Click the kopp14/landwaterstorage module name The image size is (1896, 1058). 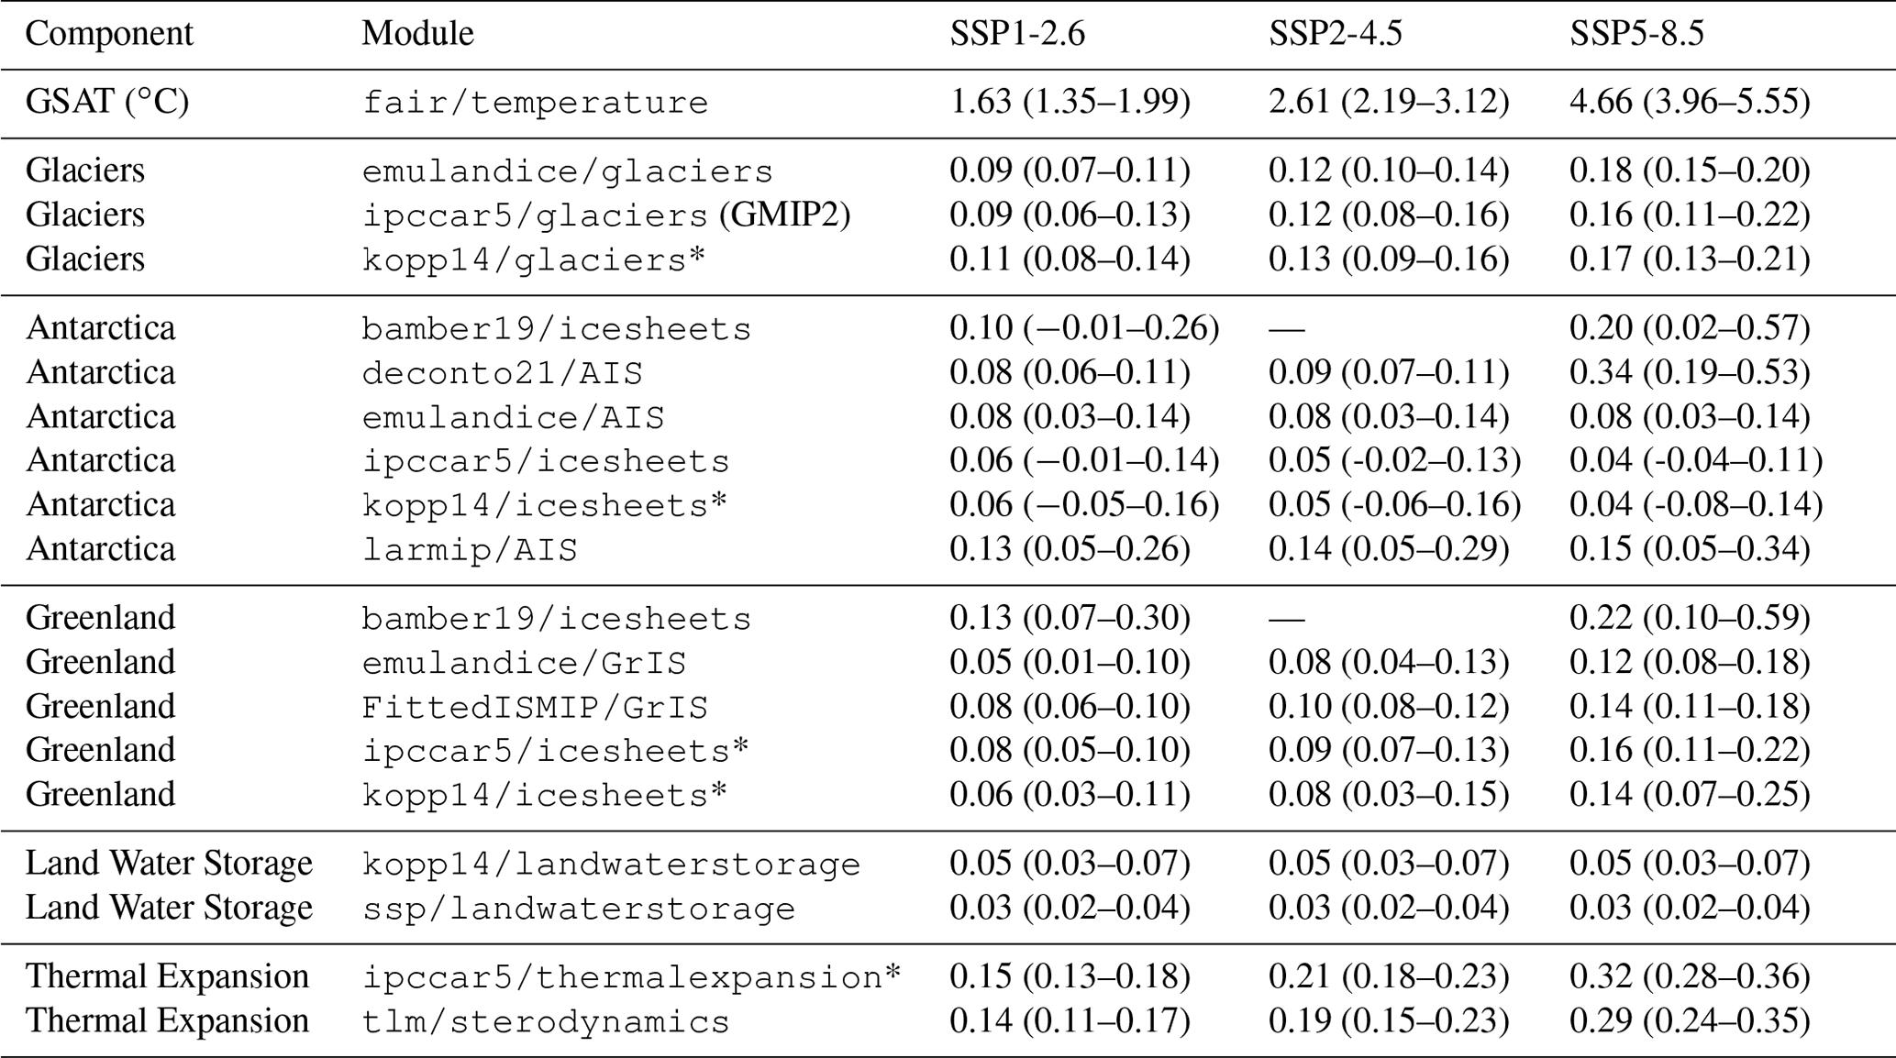(611, 864)
